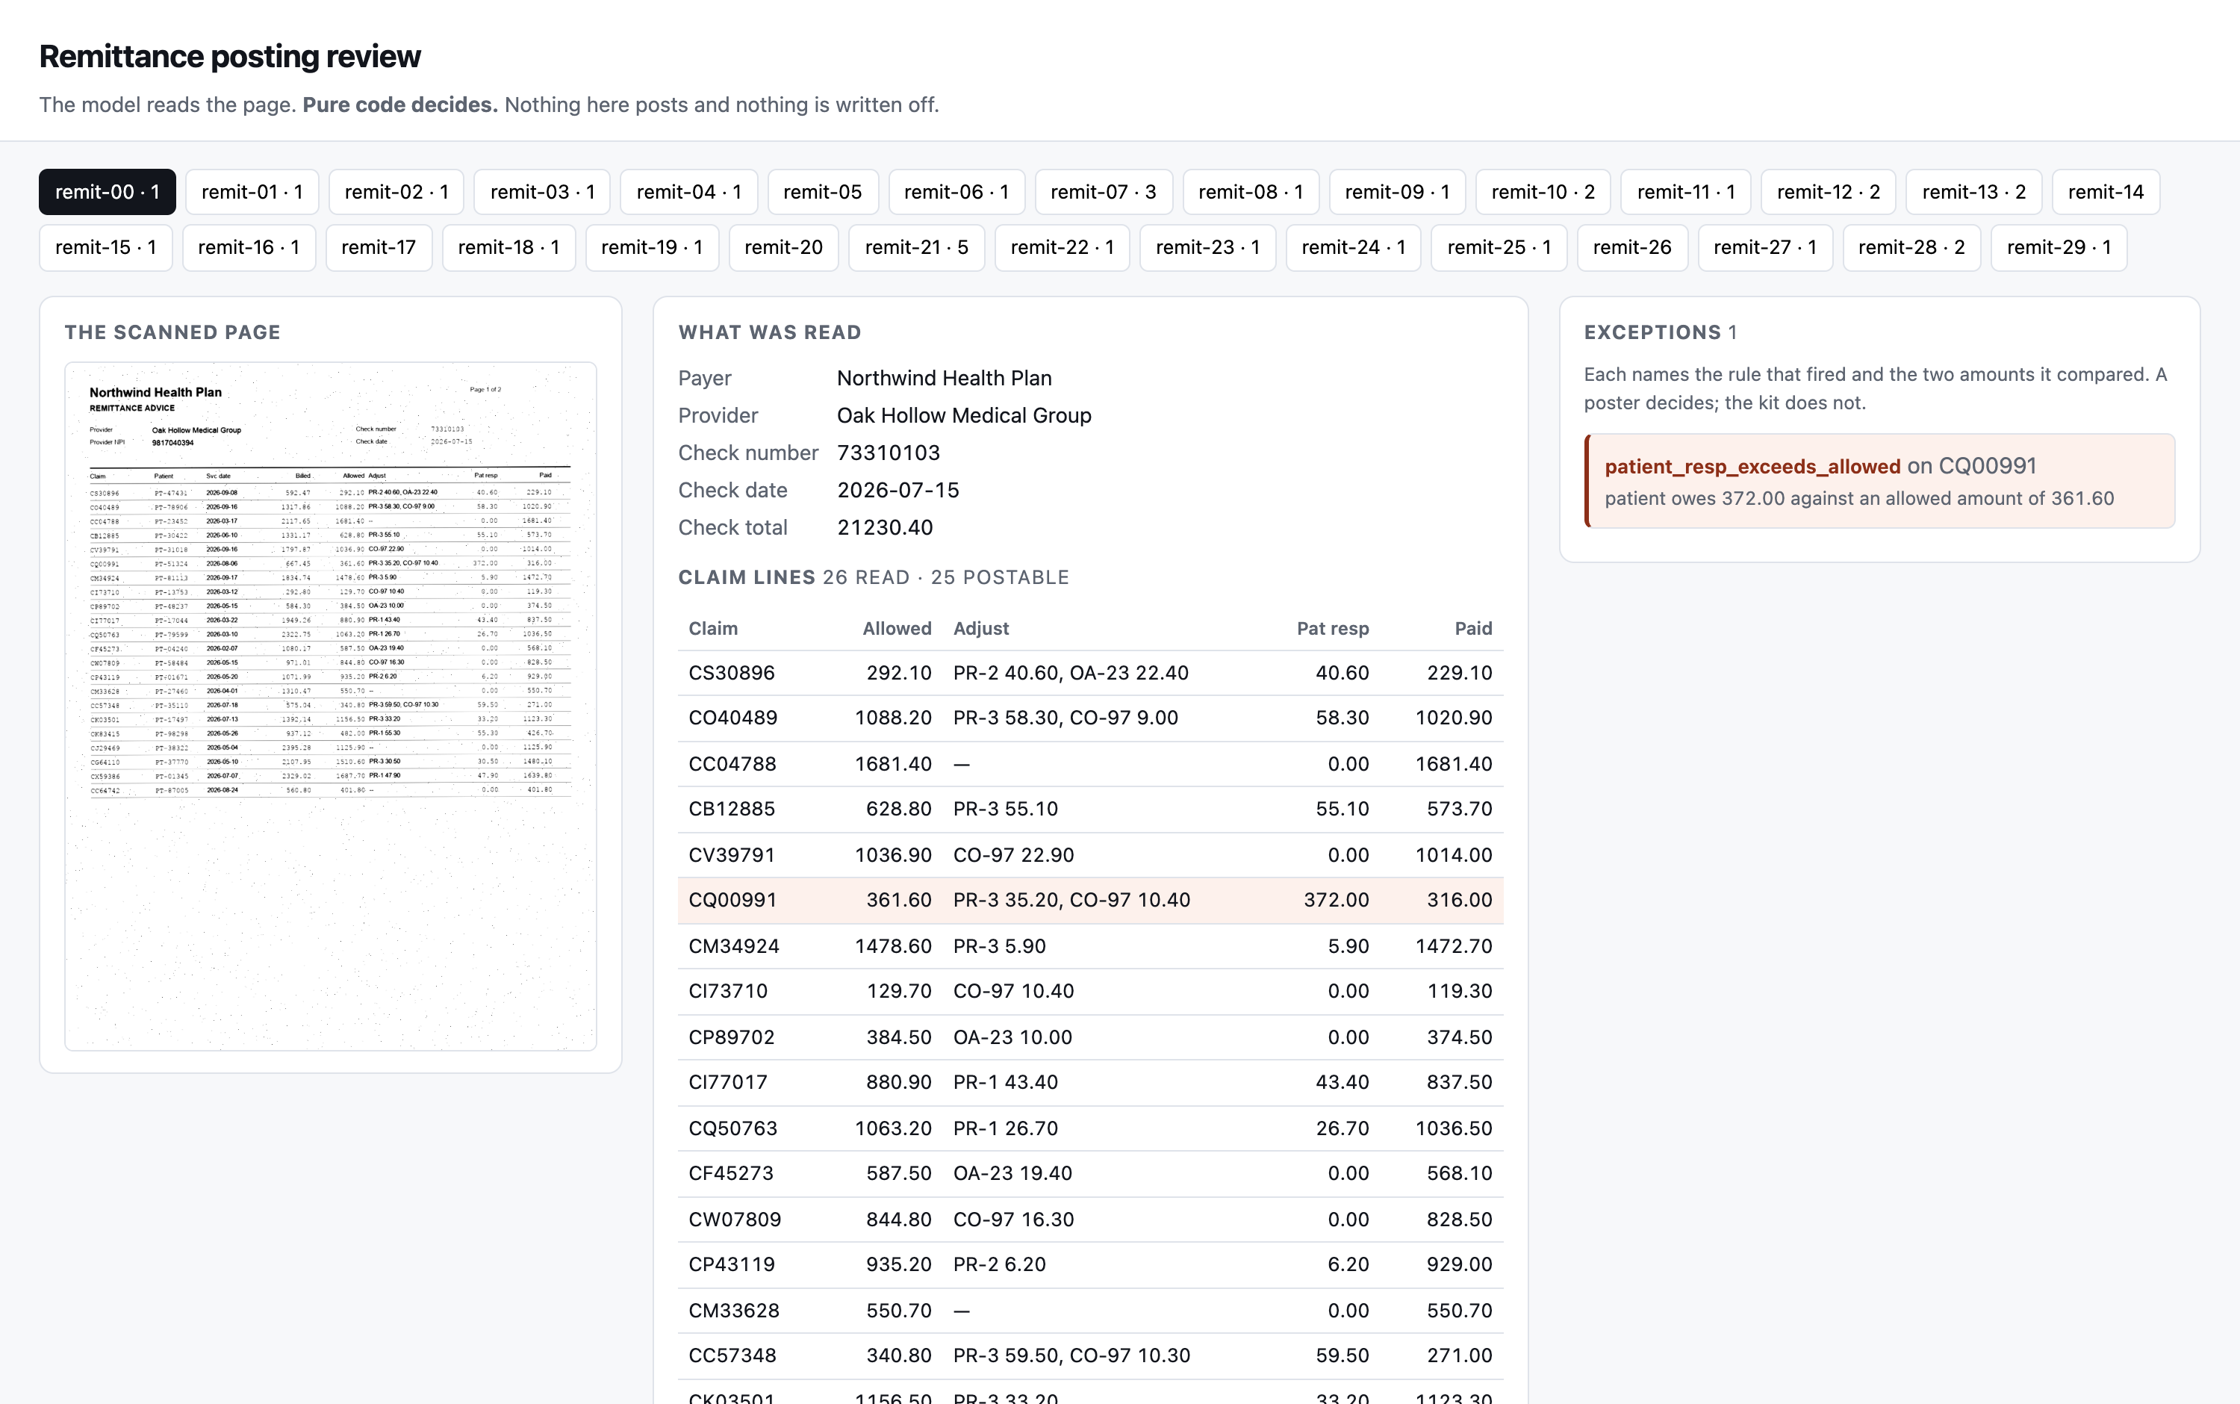Click paid amount 1681.40
This screenshot has width=2240, height=1404.
tap(1454, 764)
